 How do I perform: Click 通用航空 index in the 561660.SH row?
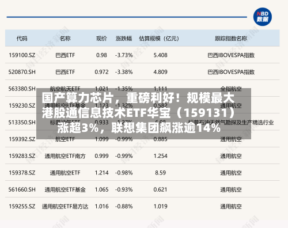(231, 190)
